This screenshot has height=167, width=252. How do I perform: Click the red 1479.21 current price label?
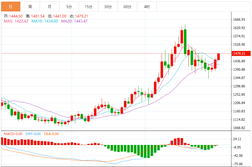[241, 54]
